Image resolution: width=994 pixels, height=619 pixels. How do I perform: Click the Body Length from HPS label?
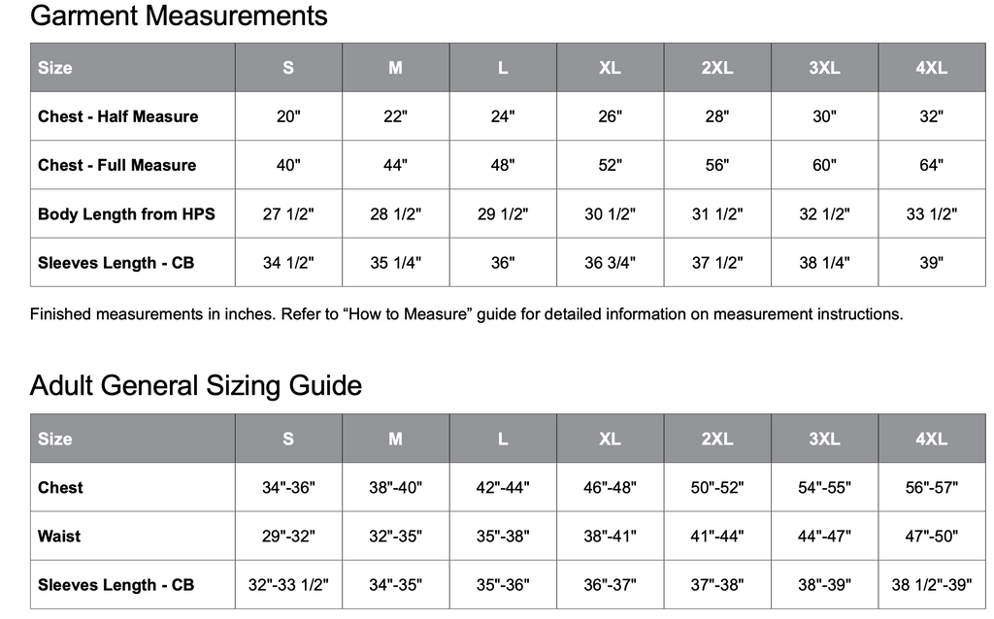(x=126, y=214)
